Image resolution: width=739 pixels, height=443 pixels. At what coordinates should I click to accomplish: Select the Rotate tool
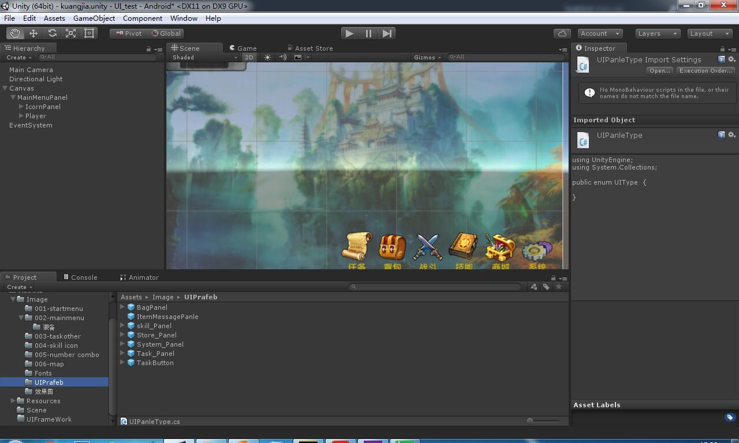(x=52, y=33)
